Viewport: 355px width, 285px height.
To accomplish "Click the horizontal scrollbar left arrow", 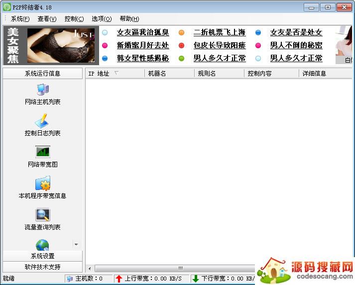I will tap(90, 269).
